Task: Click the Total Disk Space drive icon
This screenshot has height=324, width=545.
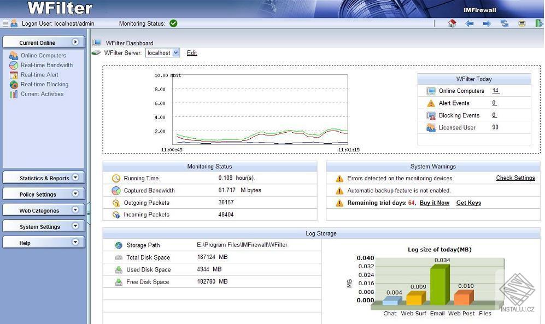Action: point(119,258)
